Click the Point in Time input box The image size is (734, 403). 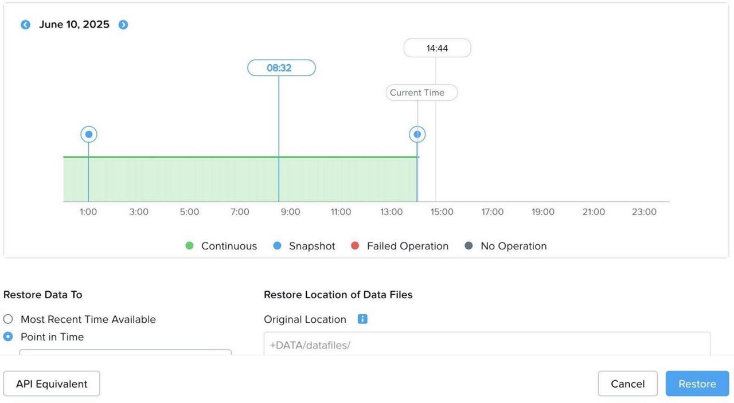click(x=125, y=352)
